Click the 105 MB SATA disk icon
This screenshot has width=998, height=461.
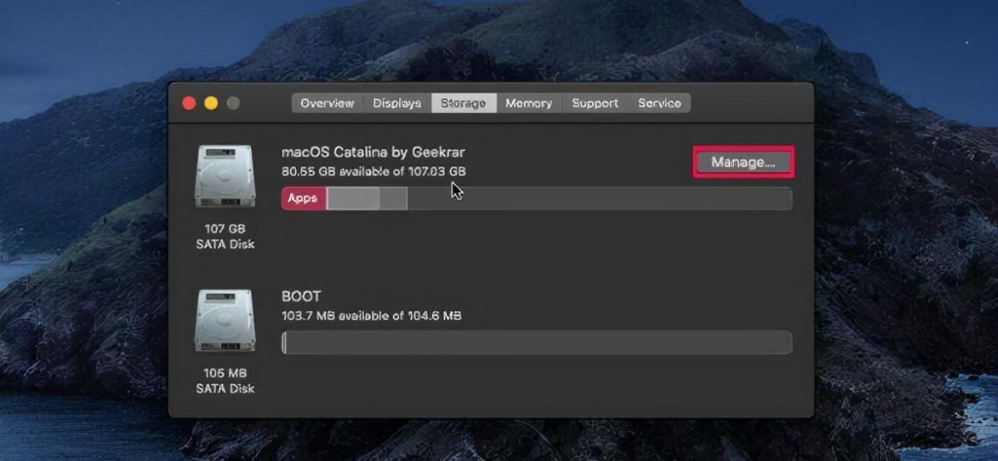point(225,320)
